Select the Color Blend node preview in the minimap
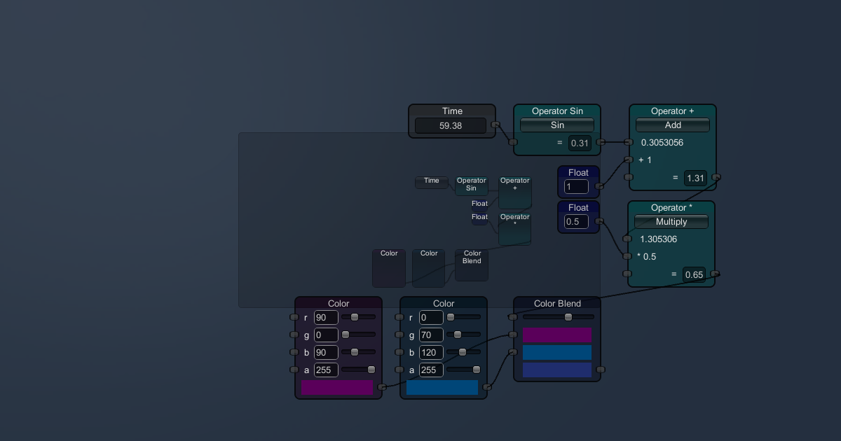 click(471, 266)
